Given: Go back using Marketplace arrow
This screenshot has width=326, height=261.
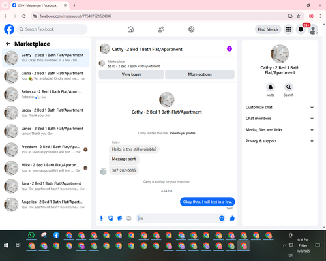Looking at the screenshot, I should coord(8,44).
